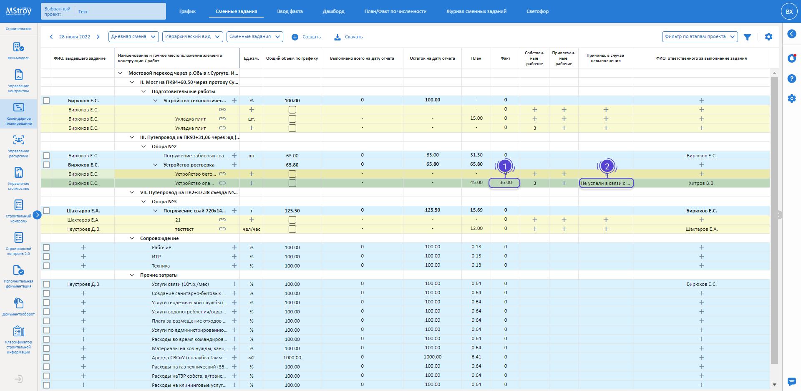Switch to Светофор tab
801x391 pixels.
537,11
